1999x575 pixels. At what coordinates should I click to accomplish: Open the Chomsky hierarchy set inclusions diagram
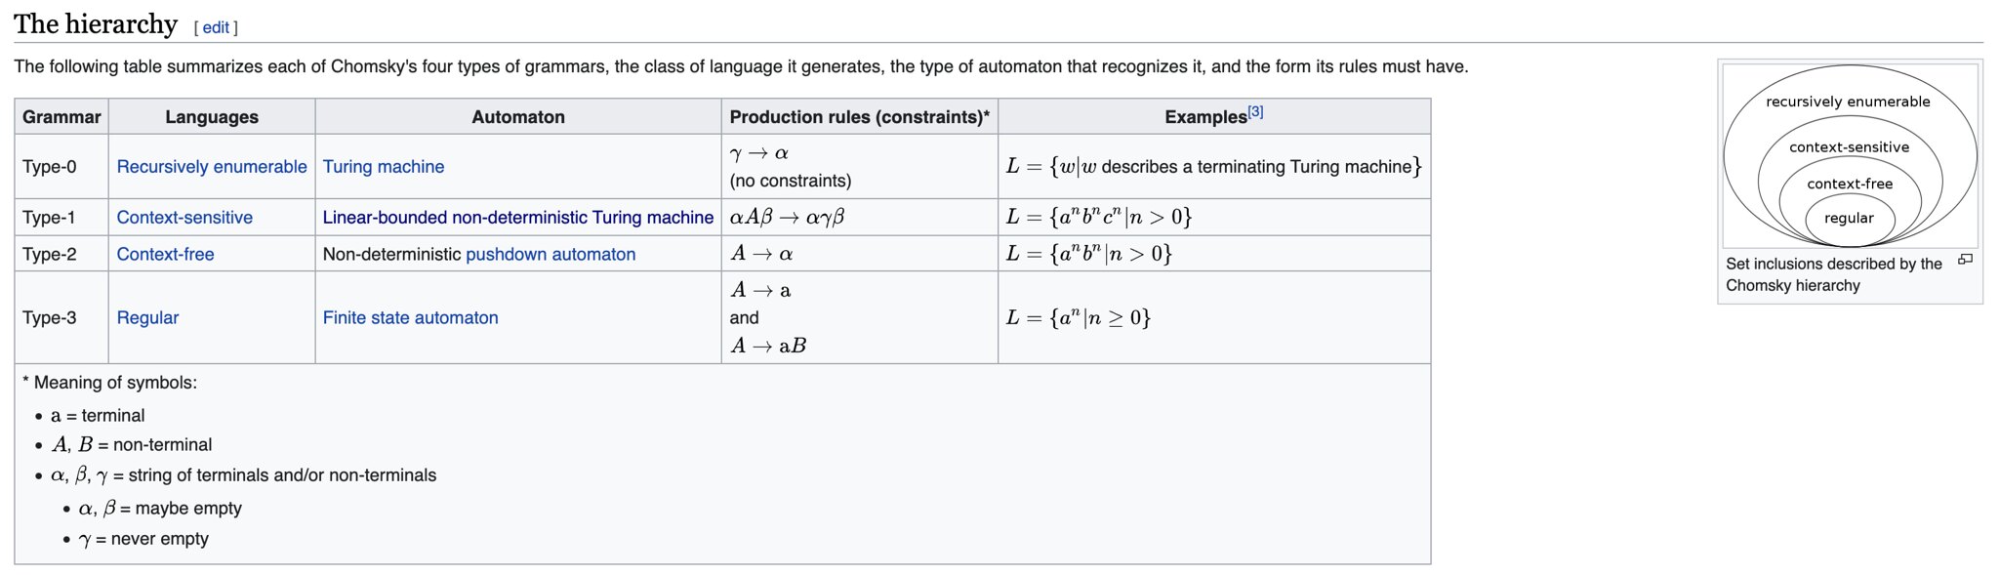[1850, 155]
